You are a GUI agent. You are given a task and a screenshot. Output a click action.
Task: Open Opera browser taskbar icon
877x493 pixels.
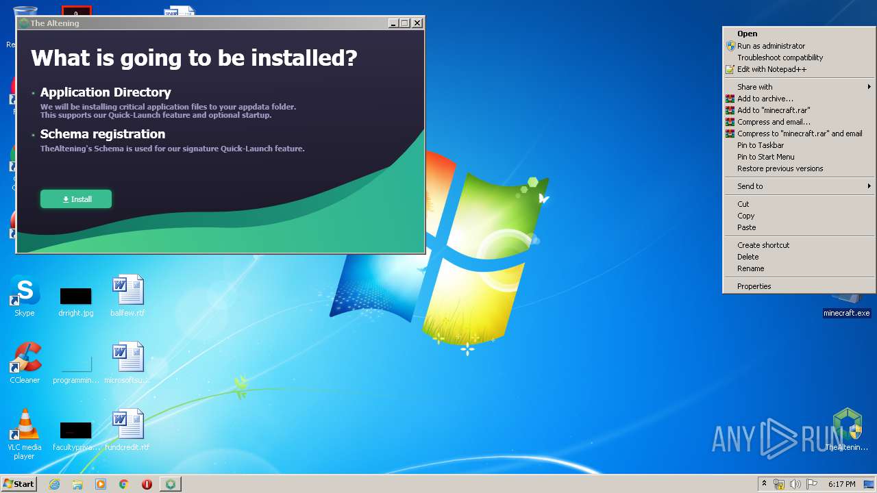[147, 484]
